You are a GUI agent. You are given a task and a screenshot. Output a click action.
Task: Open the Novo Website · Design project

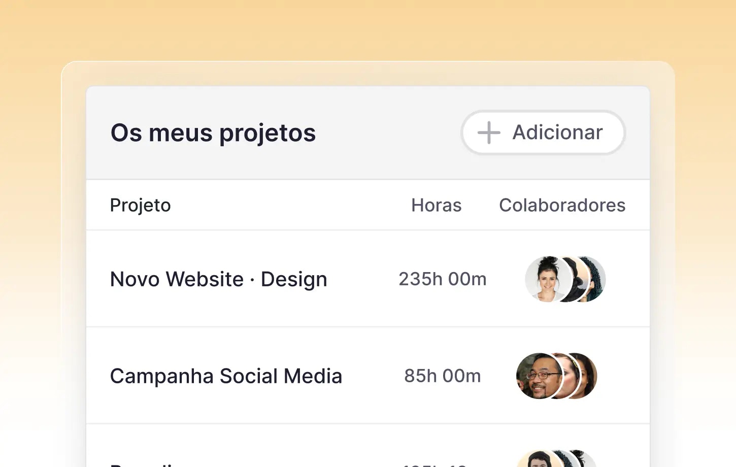[218, 279]
